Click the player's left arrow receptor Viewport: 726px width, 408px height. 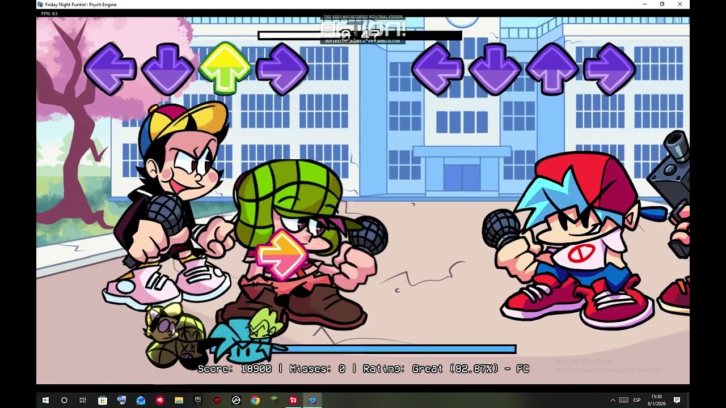(x=437, y=69)
